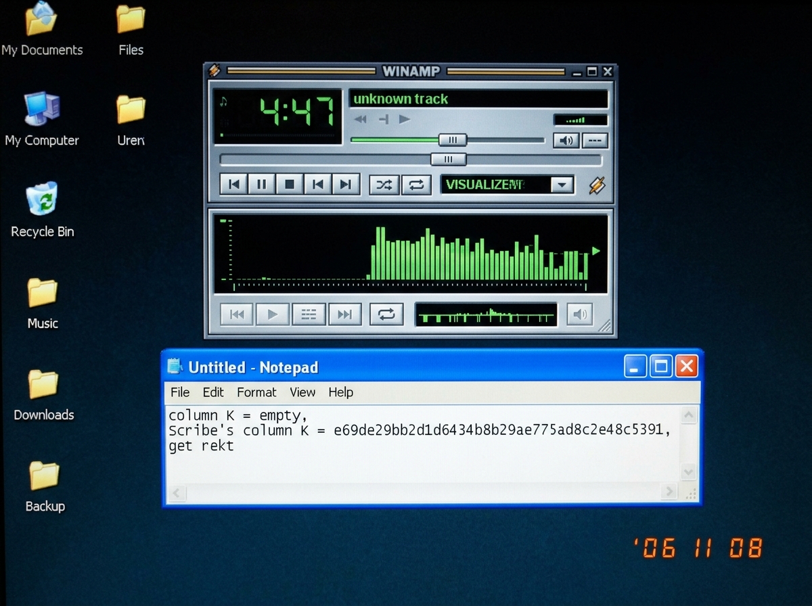Image resolution: width=812 pixels, height=606 pixels.
Task: Click the green arrow at spectrum's right edge
Action: pos(595,251)
